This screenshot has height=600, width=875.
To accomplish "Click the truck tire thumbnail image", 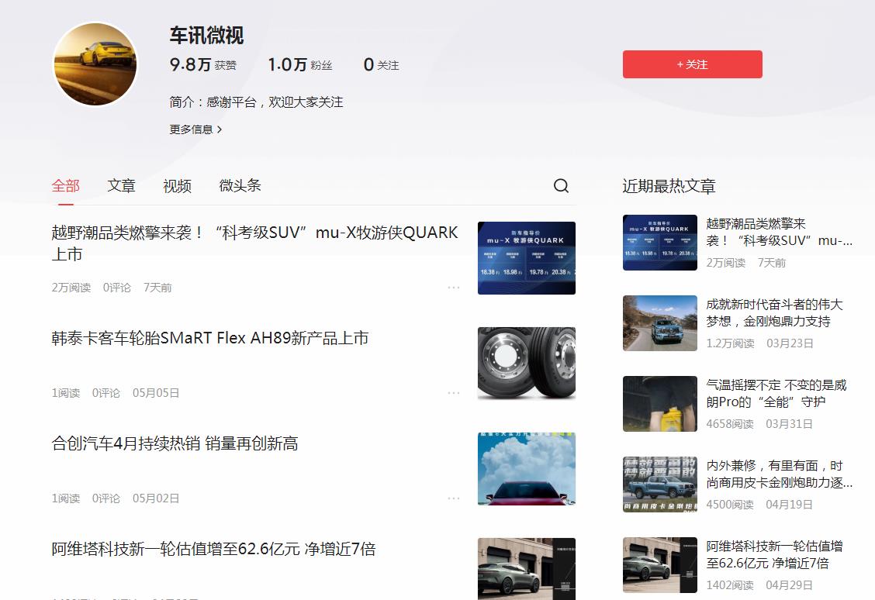I will pos(526,364).
